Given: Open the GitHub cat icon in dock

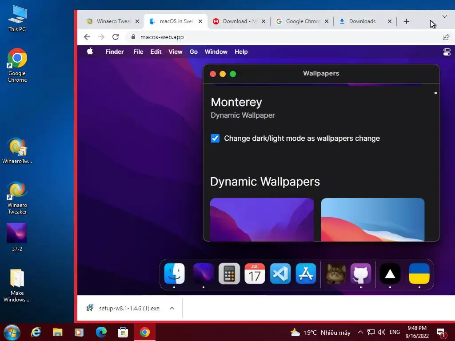Looking at the screenshot, I should pyautogui.click(x=361, y=274).
